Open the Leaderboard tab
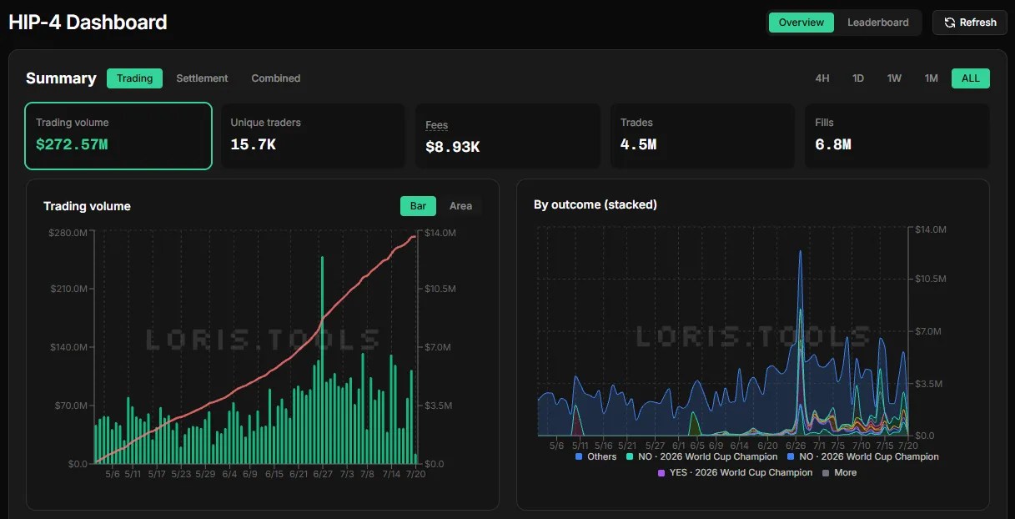 pos(878,23)
